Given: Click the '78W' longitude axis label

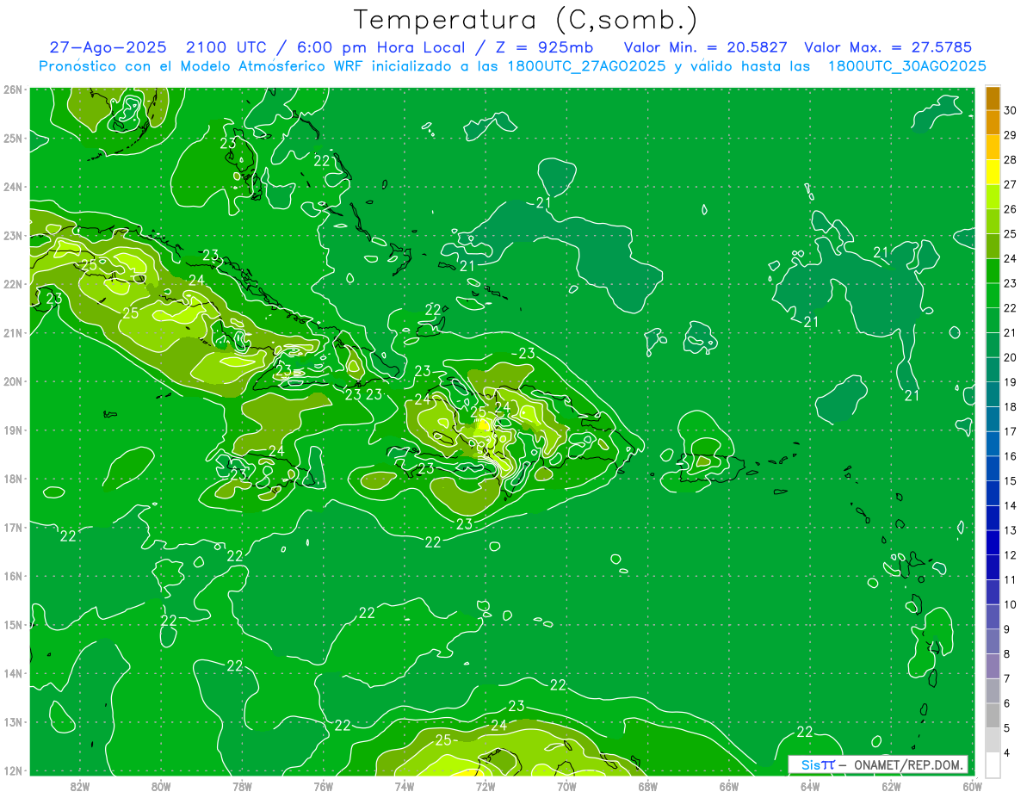Looking at the screenshot, I should [242, 786].
